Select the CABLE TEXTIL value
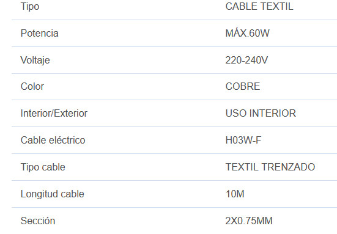This screenshot has width=337, height=234. click(x=259, y=7)
